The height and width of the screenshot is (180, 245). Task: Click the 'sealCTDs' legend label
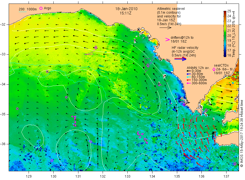pyautogui.click(x=221, y=65)
